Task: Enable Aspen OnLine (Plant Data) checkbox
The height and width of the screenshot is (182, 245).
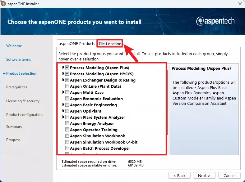Action: 67,86
